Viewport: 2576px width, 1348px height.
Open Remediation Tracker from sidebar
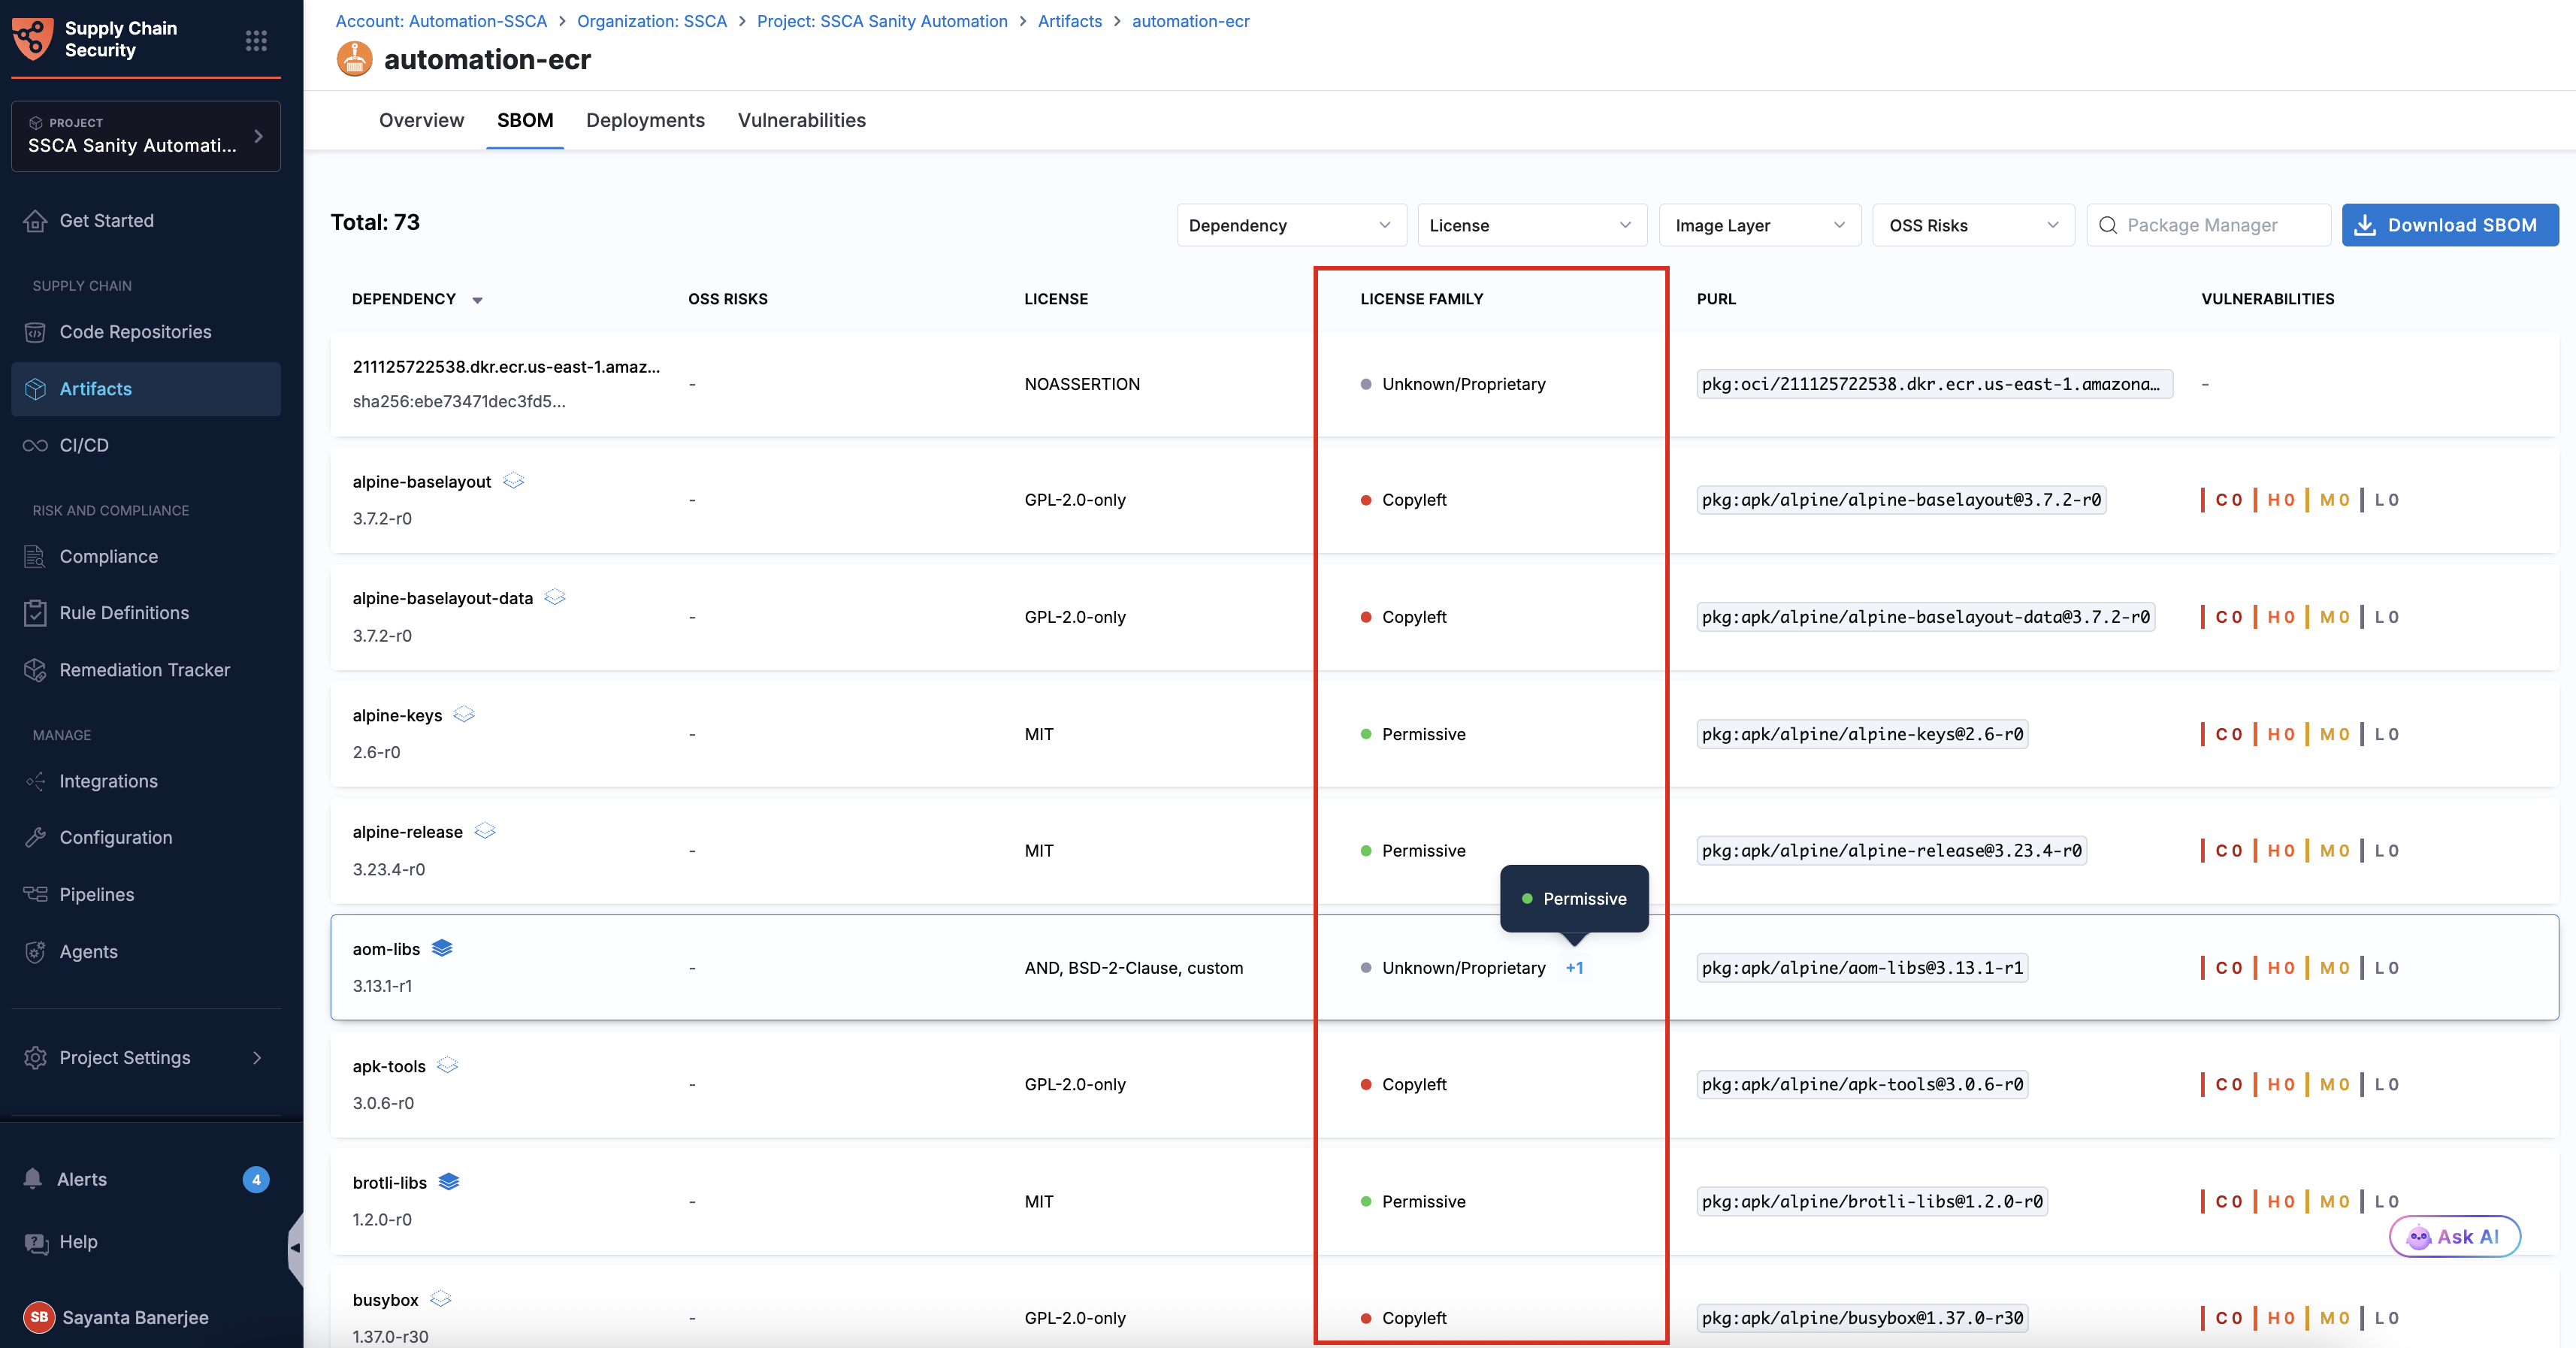point(146,670)
